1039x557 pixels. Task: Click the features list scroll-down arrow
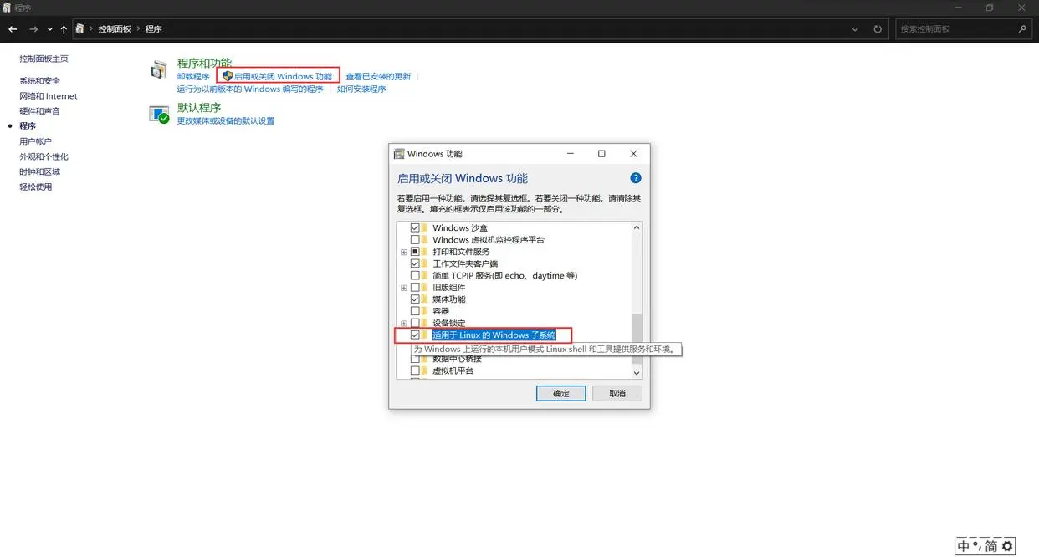(x=637, y=372)
